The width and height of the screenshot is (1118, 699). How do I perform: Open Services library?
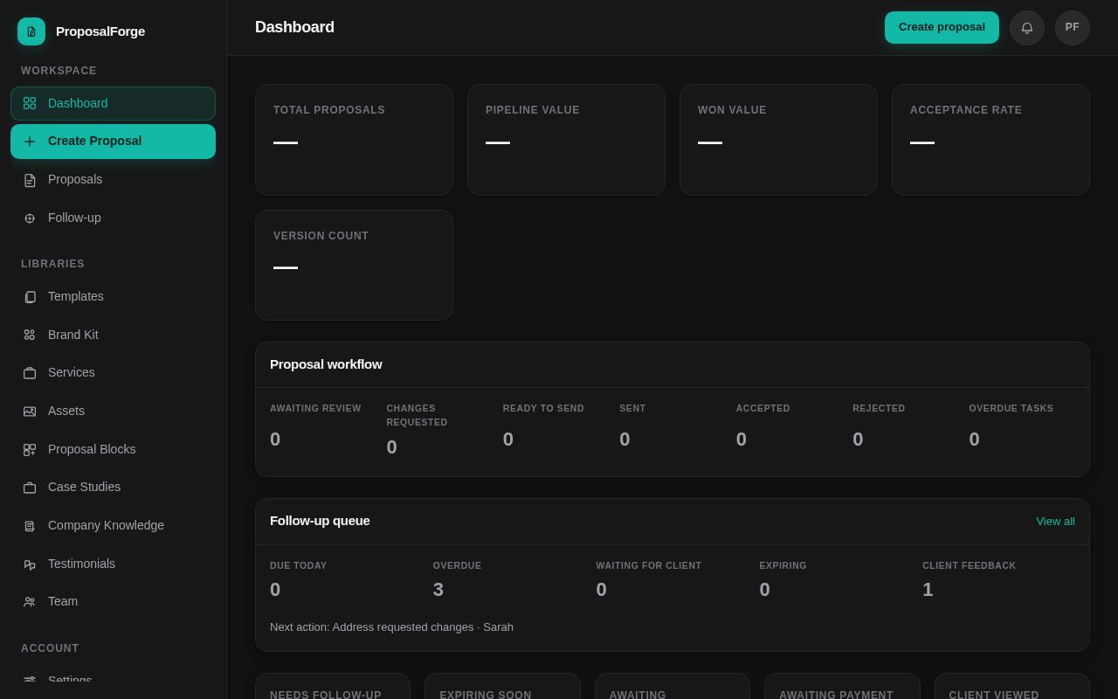pos(113,372)
